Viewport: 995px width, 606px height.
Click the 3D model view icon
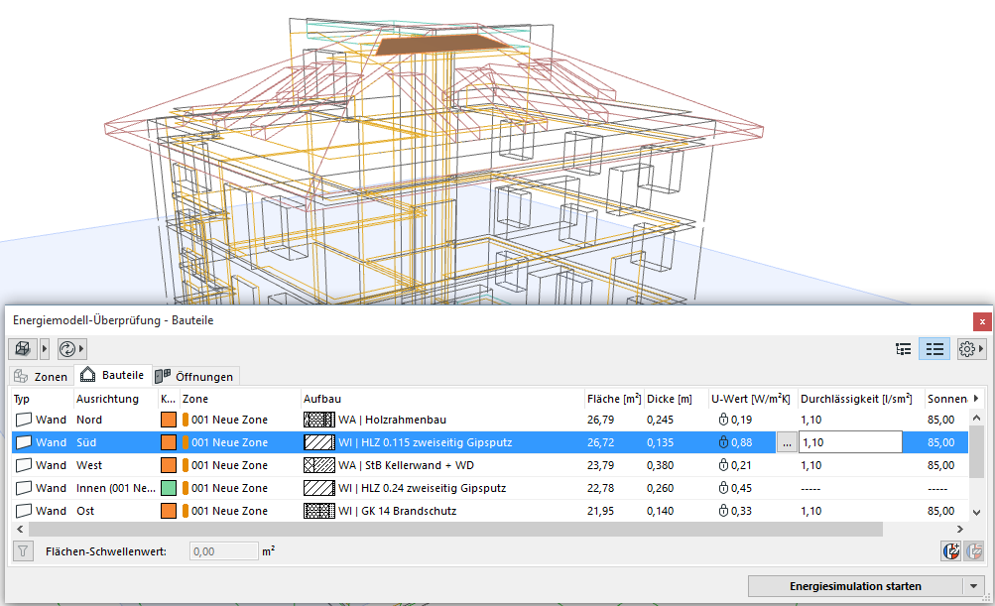23,349
